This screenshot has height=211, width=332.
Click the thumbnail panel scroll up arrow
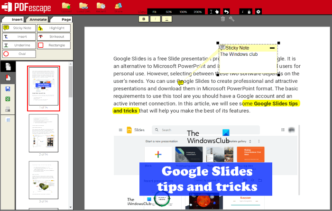(x=71, y=64)
